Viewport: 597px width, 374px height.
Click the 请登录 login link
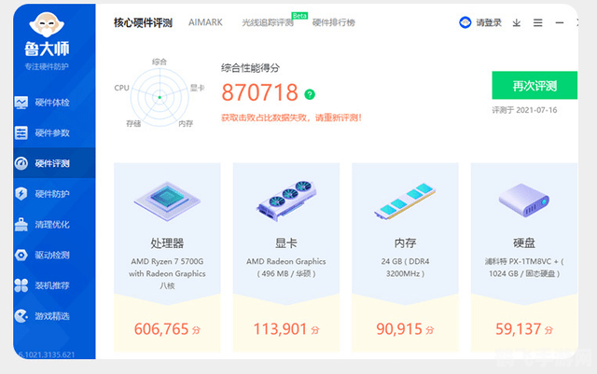click(489, 23)
